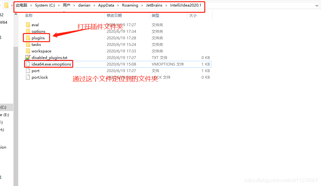Viewport: 321px width, 186px height.
Task: Click date 2020/6/19 17:33 of workspace
Action: (121, 51)
